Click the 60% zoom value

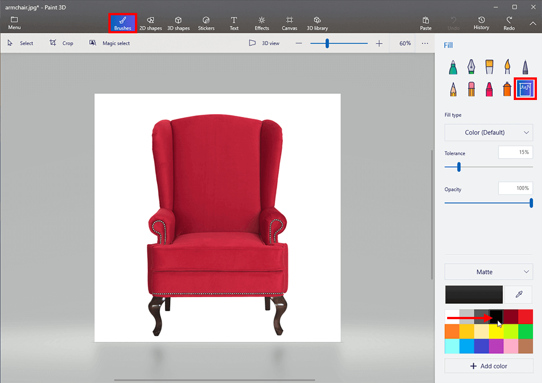coord(405,43)
